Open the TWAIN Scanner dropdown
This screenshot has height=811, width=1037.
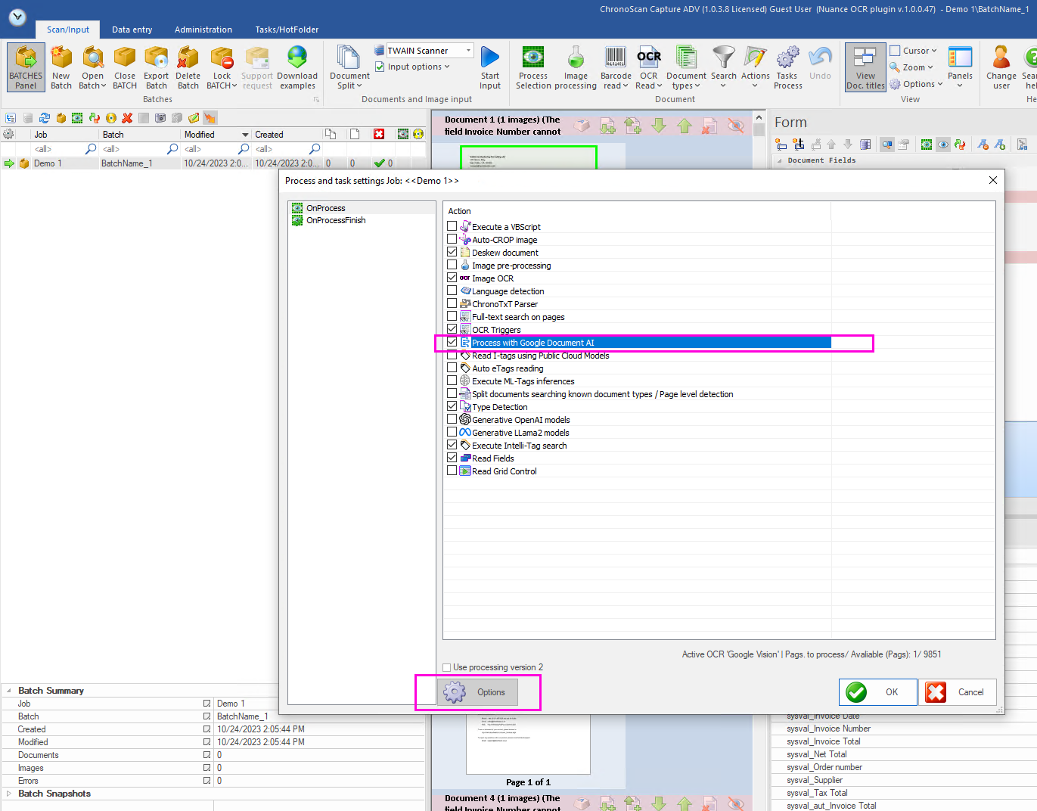pyautogui.click(x=468, y=51)
